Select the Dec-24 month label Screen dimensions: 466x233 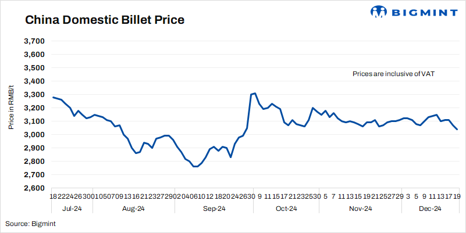430,209
